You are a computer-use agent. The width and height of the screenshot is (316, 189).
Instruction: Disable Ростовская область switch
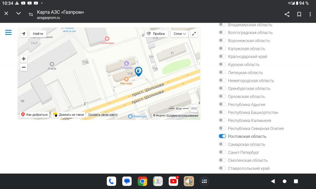[x=222, y=136]
